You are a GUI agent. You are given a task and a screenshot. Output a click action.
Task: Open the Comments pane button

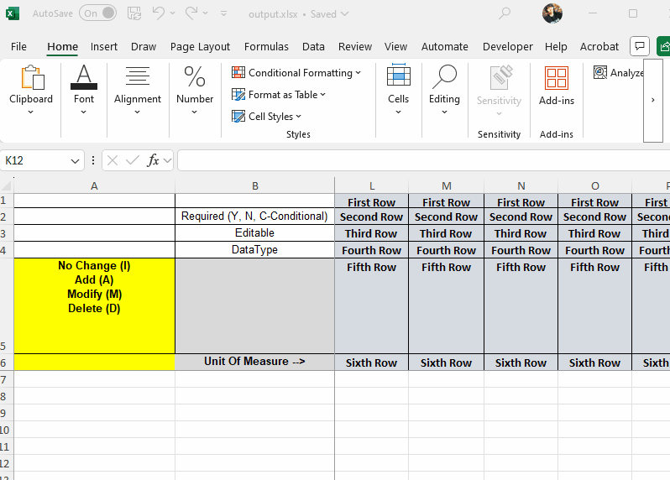point(640,46)
